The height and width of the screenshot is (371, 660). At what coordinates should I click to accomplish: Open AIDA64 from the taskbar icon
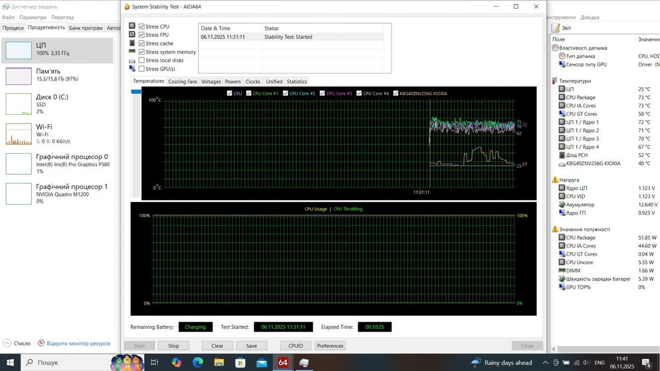pos(283,362)
